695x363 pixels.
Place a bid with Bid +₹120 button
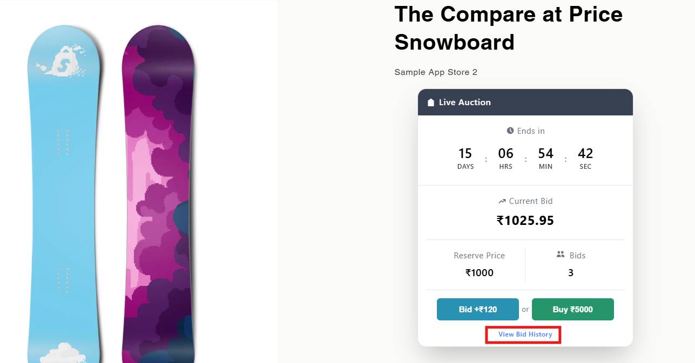tap(477, 310)
